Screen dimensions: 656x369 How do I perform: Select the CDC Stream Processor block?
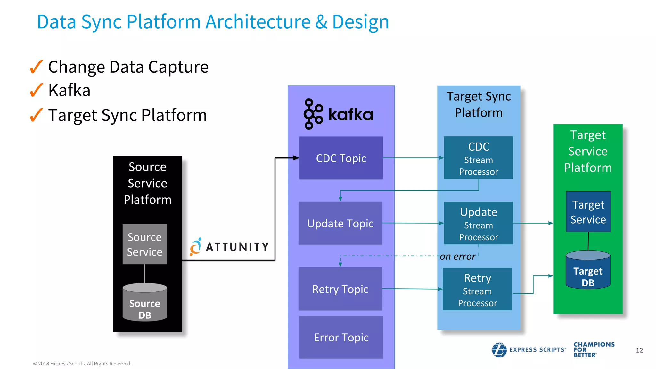pos(479,158)
